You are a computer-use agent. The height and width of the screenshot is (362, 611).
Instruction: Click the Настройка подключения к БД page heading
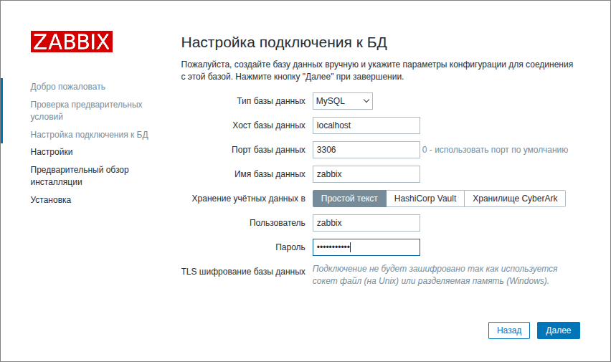point(284,42)
